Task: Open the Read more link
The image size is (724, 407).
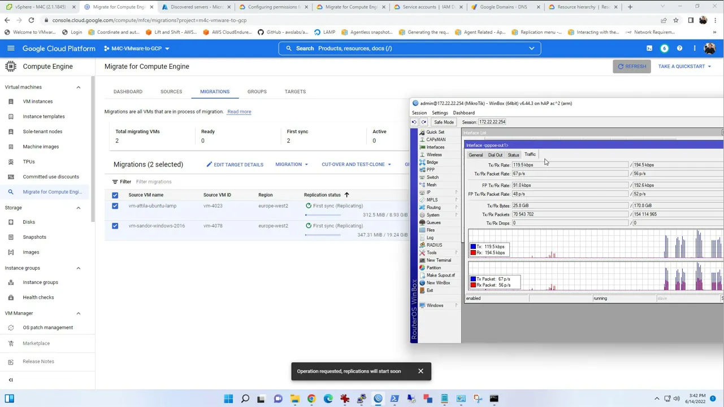Action: pos(239,112)
